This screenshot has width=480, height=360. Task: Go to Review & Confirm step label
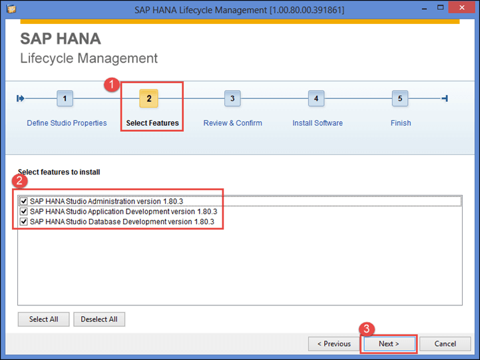[x=232, y=123]
